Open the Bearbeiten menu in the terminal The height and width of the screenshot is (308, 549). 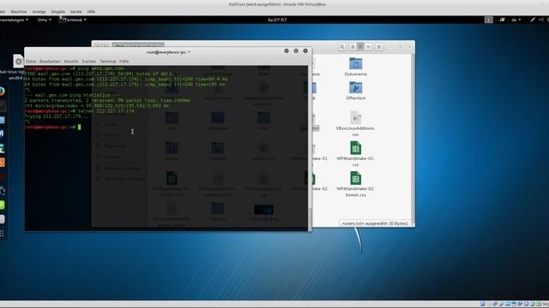click(x=50, y=62)
